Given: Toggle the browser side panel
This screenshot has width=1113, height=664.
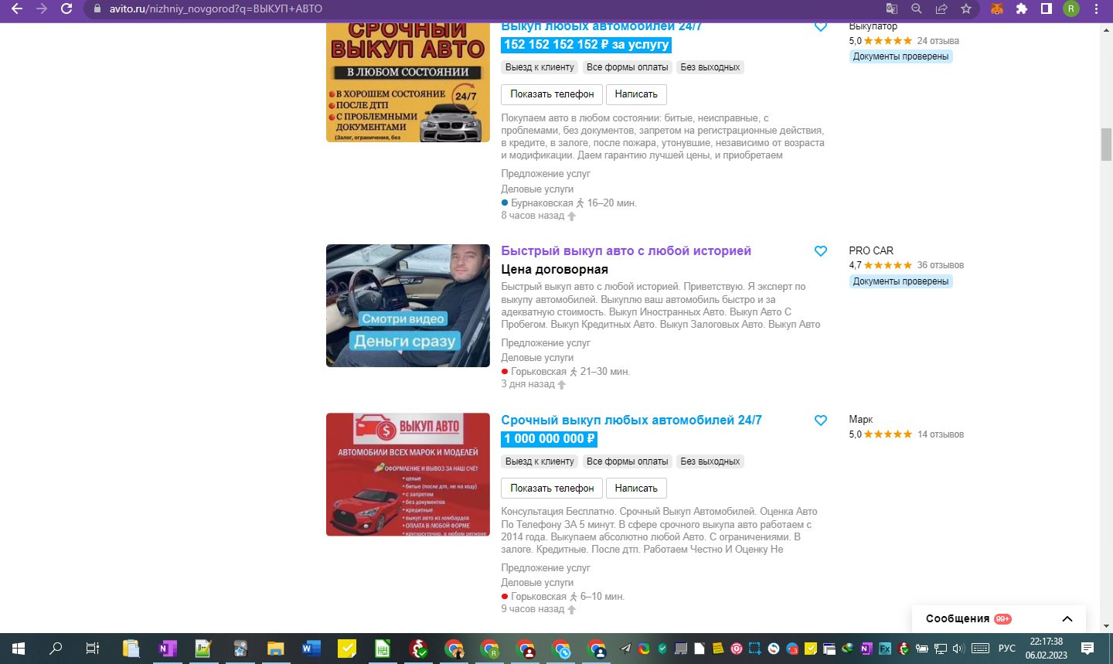Looking at the screenshot, I should 1047,9.
